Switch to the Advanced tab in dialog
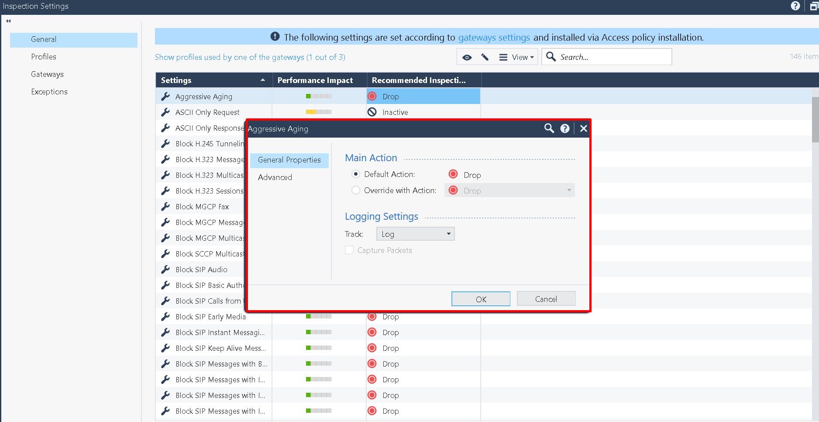Image resolution: width=819 pixels, height=422 pixels. point(275,177)
